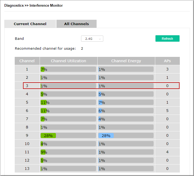
Task: Click channel 7 utilization bar showing 7%
Action: pos(68,119)
